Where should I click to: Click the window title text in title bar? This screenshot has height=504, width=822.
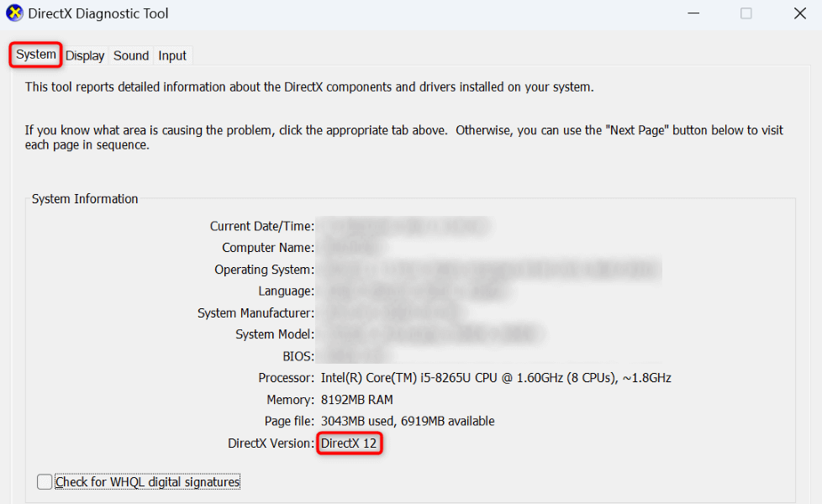point(98,13)
